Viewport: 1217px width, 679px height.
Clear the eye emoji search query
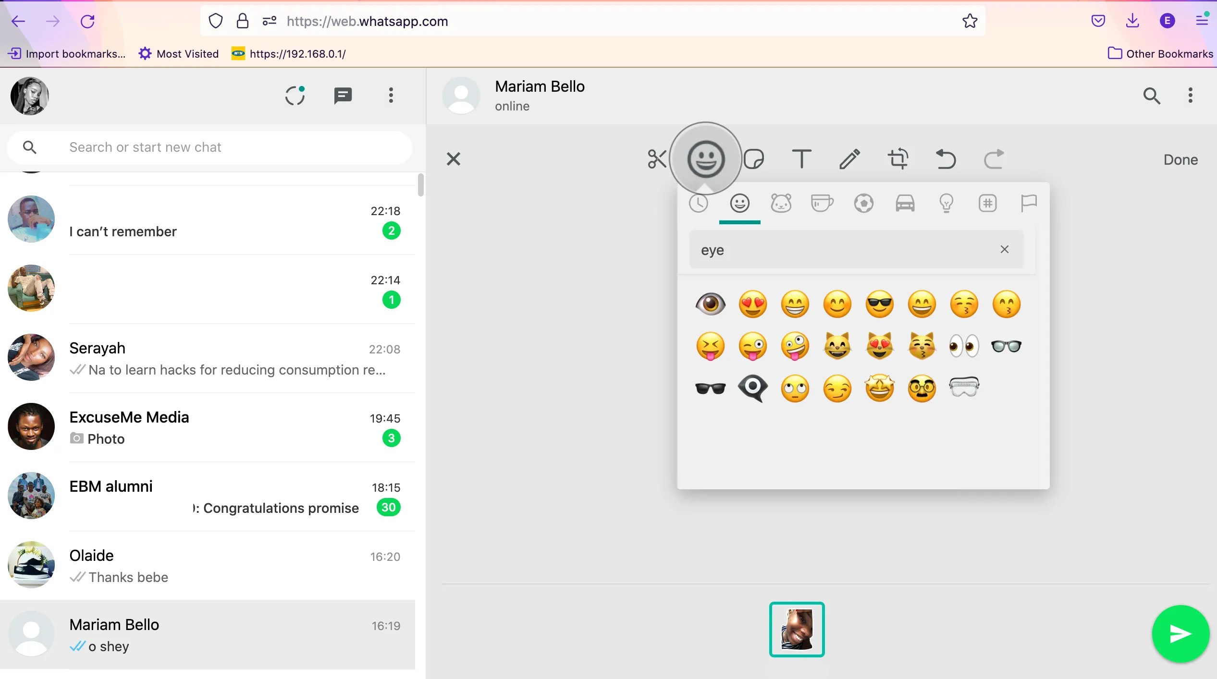1004,249
